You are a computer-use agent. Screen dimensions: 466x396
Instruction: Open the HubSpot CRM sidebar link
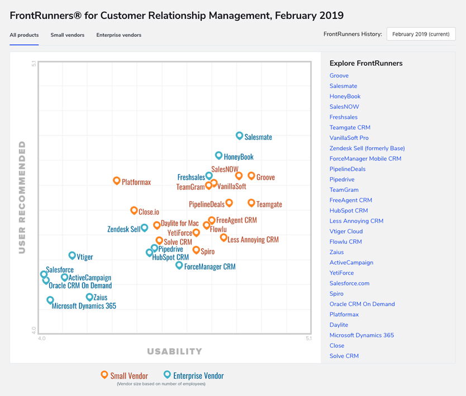(349, 211)
